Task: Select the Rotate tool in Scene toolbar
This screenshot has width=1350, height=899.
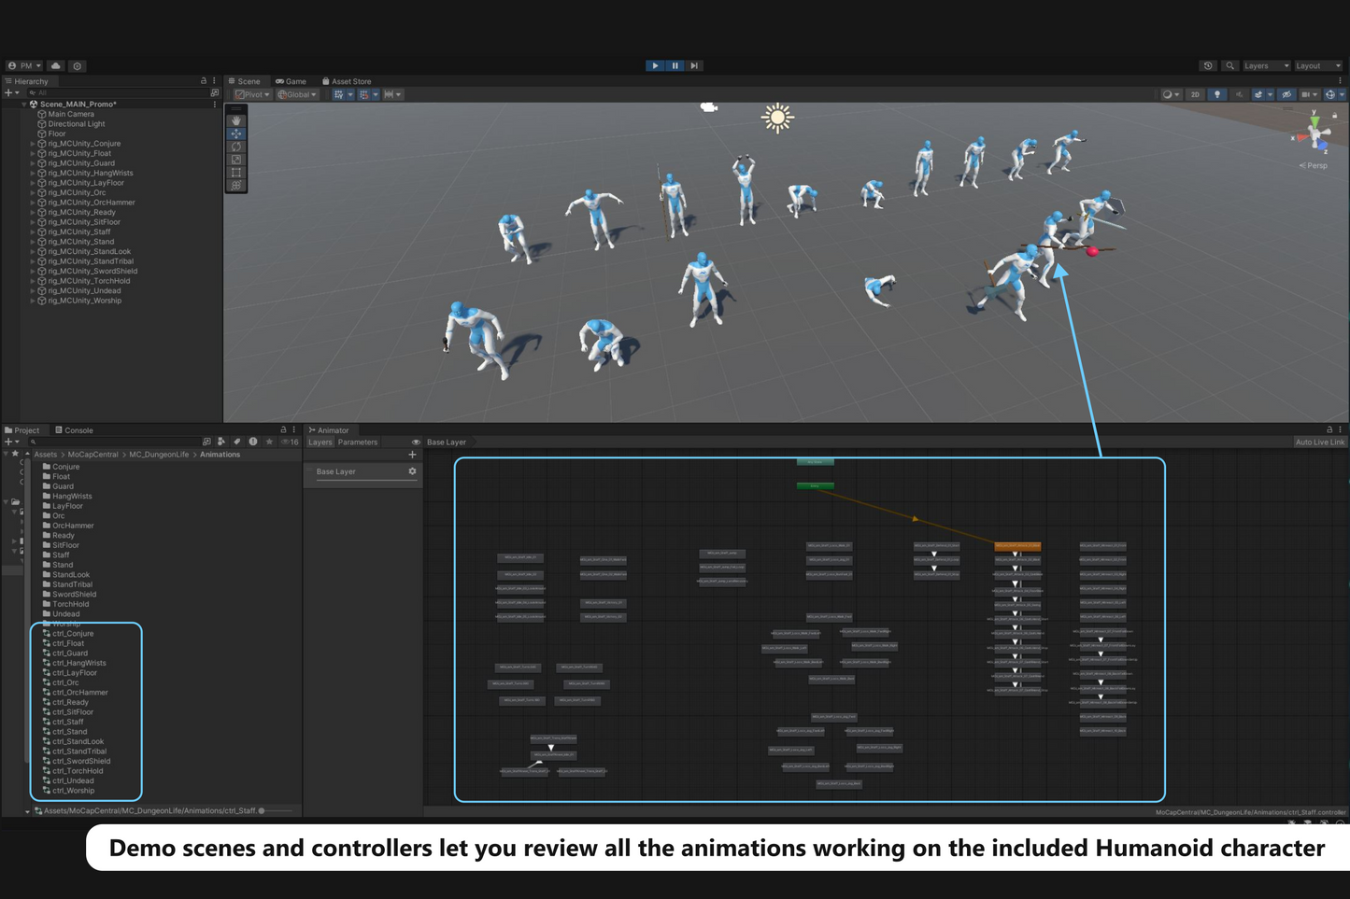Action: pos(236,147)
